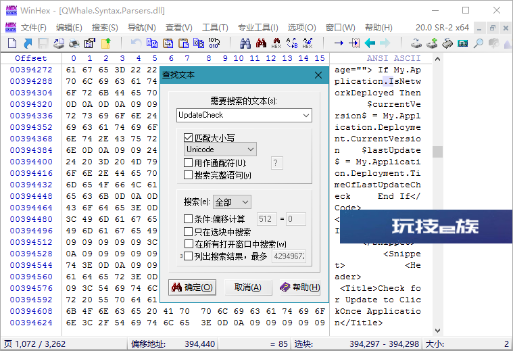Click the Undo arrow icon
513x351 pixels.
pos(136,43)
